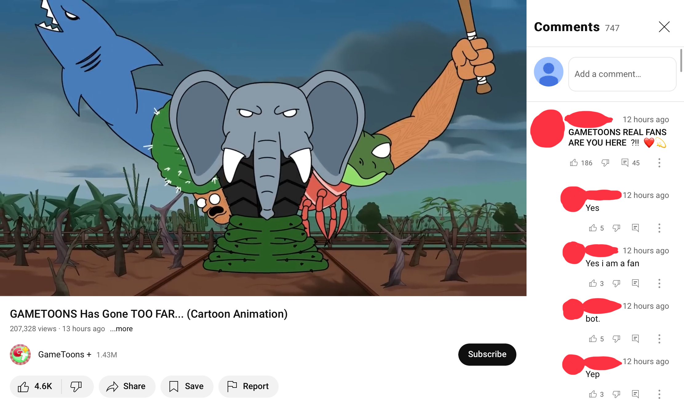Image resolution: width=684 pixels, height=406 pixels.
Task: Open options menu for top comment
Action: 659,163
